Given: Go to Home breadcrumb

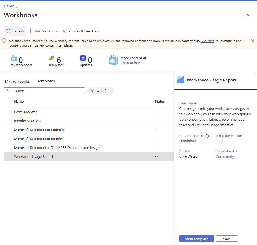Looking at the screenshot, I should 9,6.
